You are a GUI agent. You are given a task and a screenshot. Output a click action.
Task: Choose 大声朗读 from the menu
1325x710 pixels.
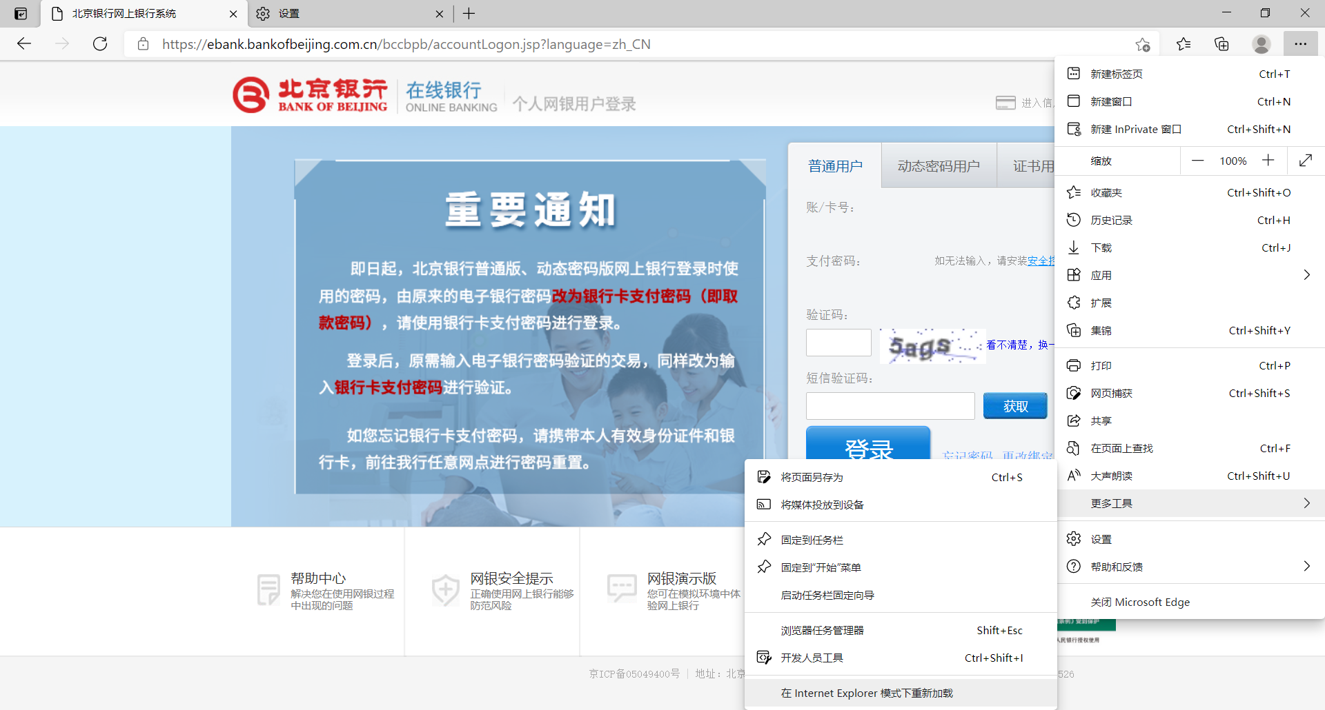1190,476
